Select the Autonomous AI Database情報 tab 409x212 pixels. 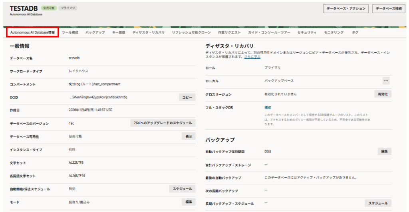coord(33,32)
